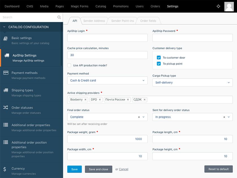Click the Reset to default button
This screenshot has width=237, height=178.
(x=219, y=169)
